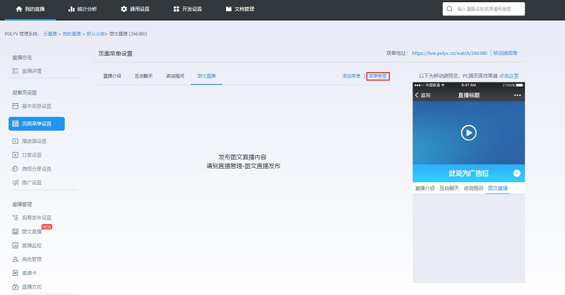Viewport: 565px width, 295px height.
Task: Go to 微信分享设置 in the sidebar
Action: click(36, 169)
